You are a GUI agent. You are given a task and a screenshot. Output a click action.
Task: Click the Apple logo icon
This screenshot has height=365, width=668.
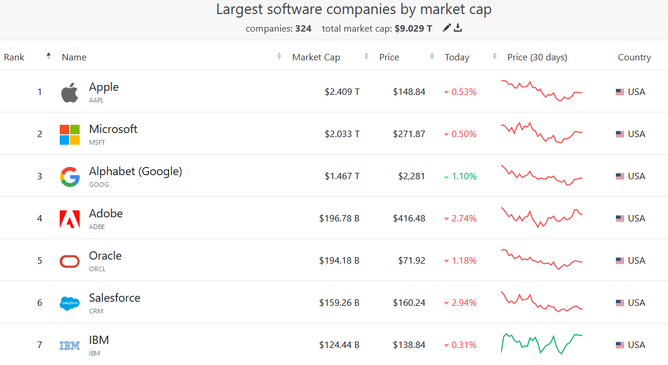[x=70, y=93]
